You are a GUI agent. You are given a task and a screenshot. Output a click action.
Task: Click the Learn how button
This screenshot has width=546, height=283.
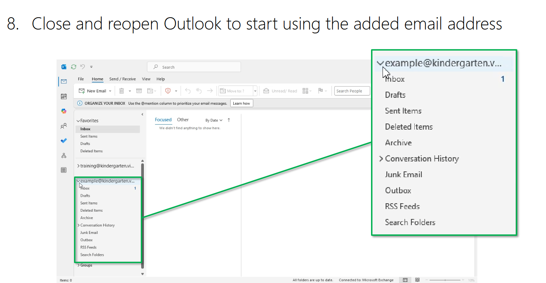click(x=241, y=103)
